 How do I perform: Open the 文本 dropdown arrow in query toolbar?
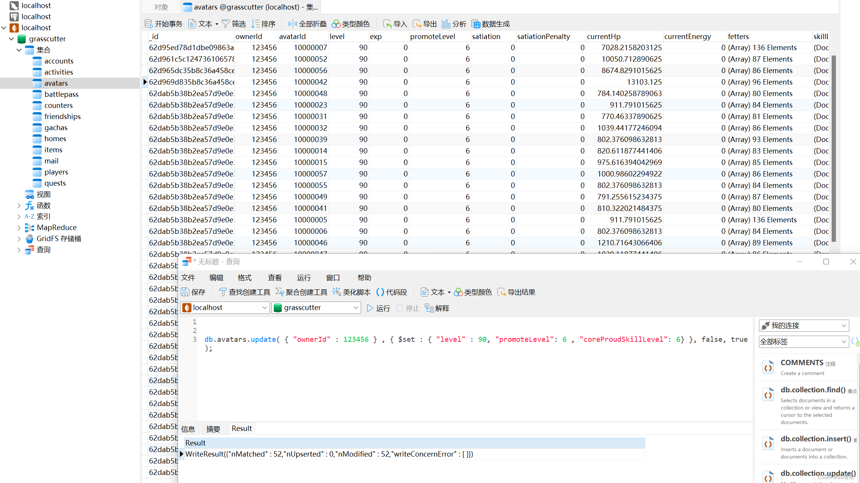point(449,292)
